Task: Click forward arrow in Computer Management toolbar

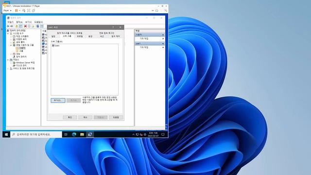Action: pos(12,26)
